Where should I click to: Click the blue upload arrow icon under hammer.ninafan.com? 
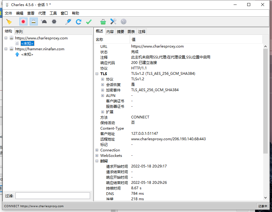(x=17, y=55)
